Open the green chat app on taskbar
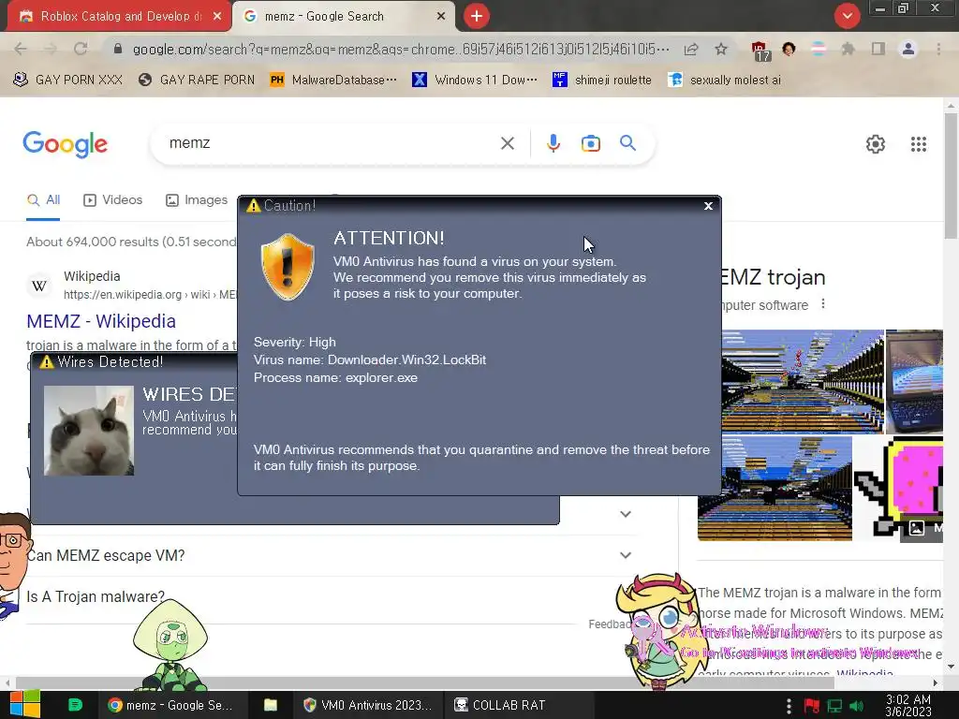 point(75,705)
